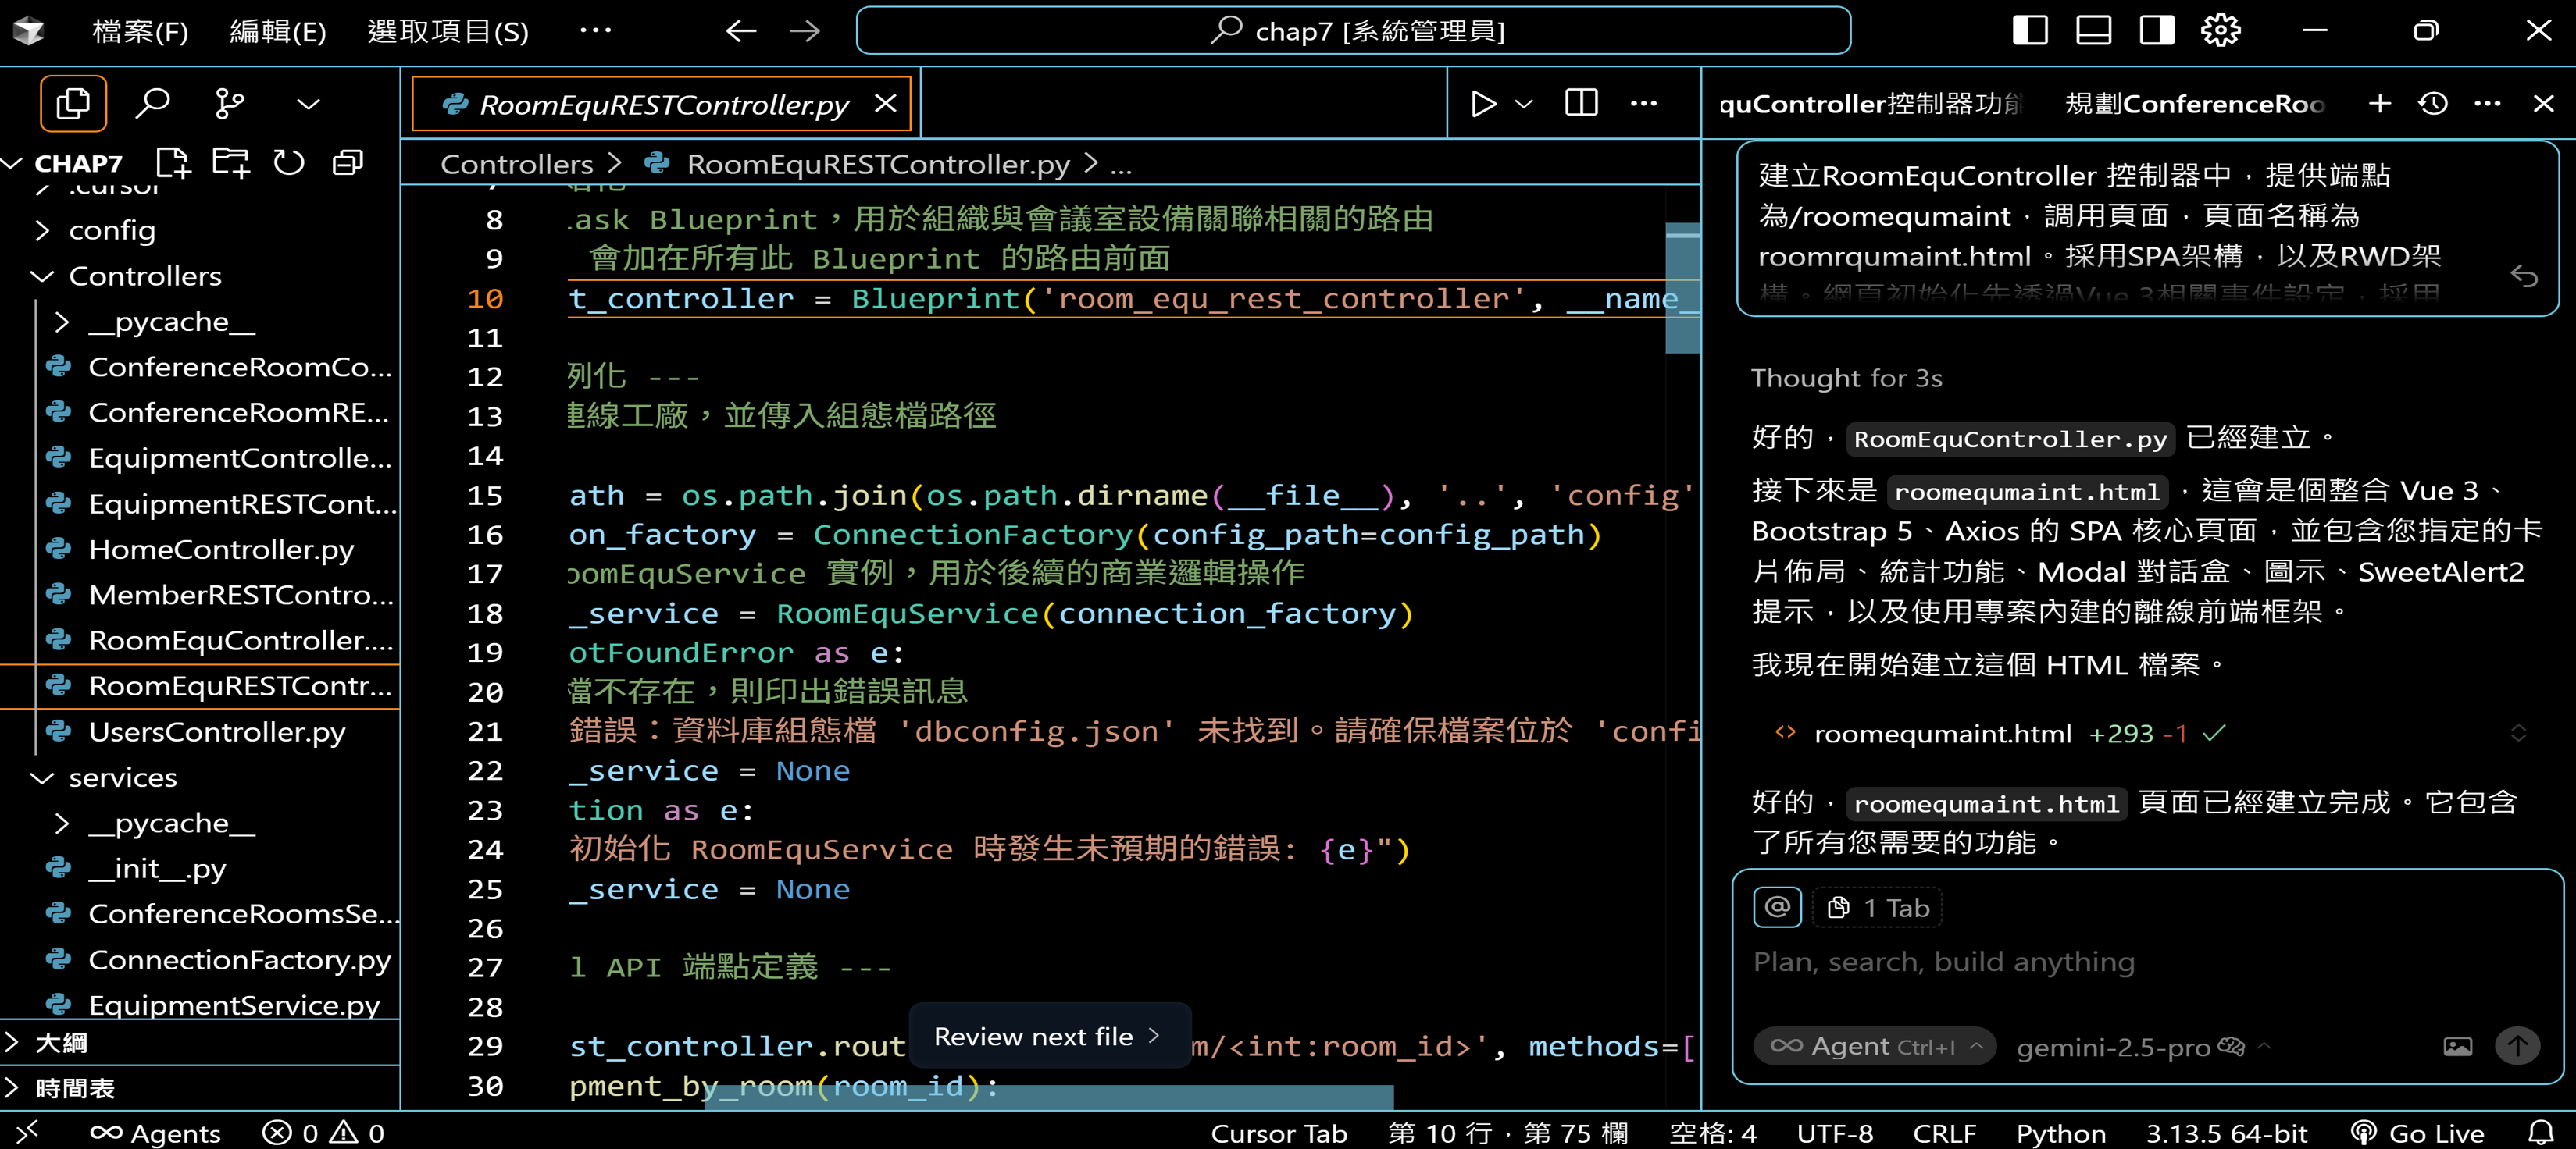2576x1149 pixels.
Task: Toggle AI chat pane layout button
Action: [x=2157, y=30]
